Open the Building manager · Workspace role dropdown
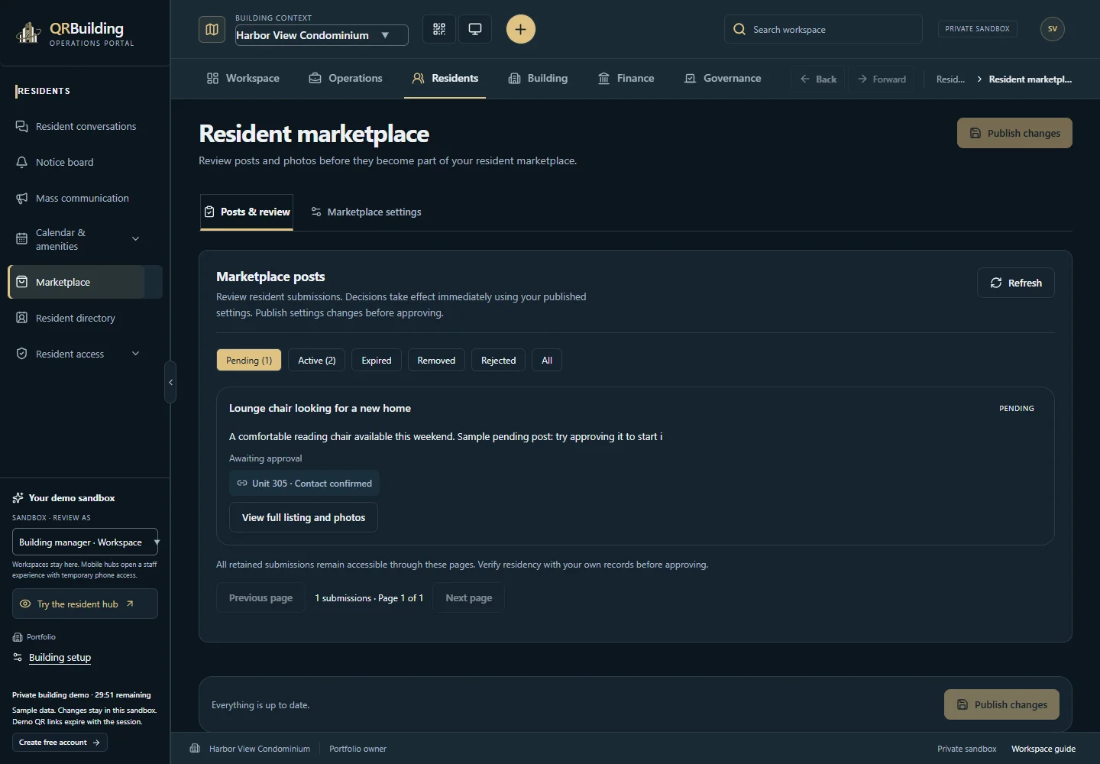This screenshot has width=1100, height=764. point(86,542)
